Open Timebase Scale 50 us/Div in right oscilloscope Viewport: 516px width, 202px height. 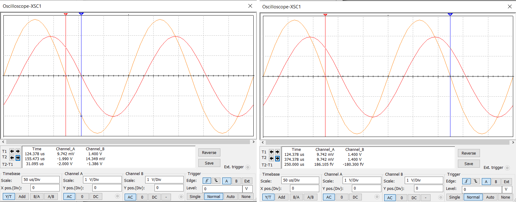pos(300,180)
